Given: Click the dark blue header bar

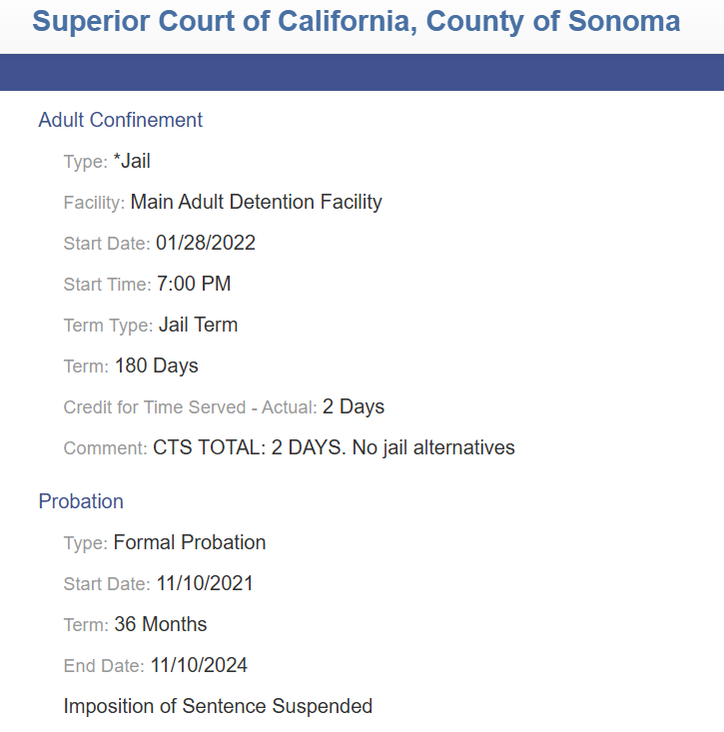Looking at the screenshot, I should point(362,72).
